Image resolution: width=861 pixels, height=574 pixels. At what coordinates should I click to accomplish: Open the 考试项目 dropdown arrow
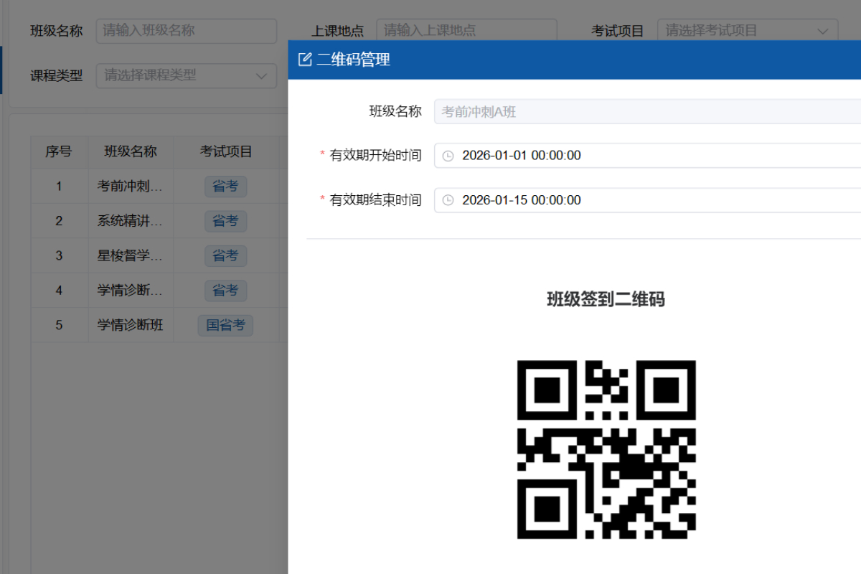(822, 31)
